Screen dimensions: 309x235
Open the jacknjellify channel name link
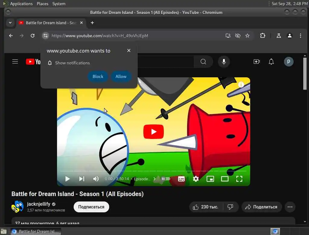tap(39, 204)
